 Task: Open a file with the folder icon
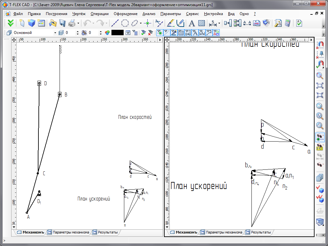click(x=53, y=23)
